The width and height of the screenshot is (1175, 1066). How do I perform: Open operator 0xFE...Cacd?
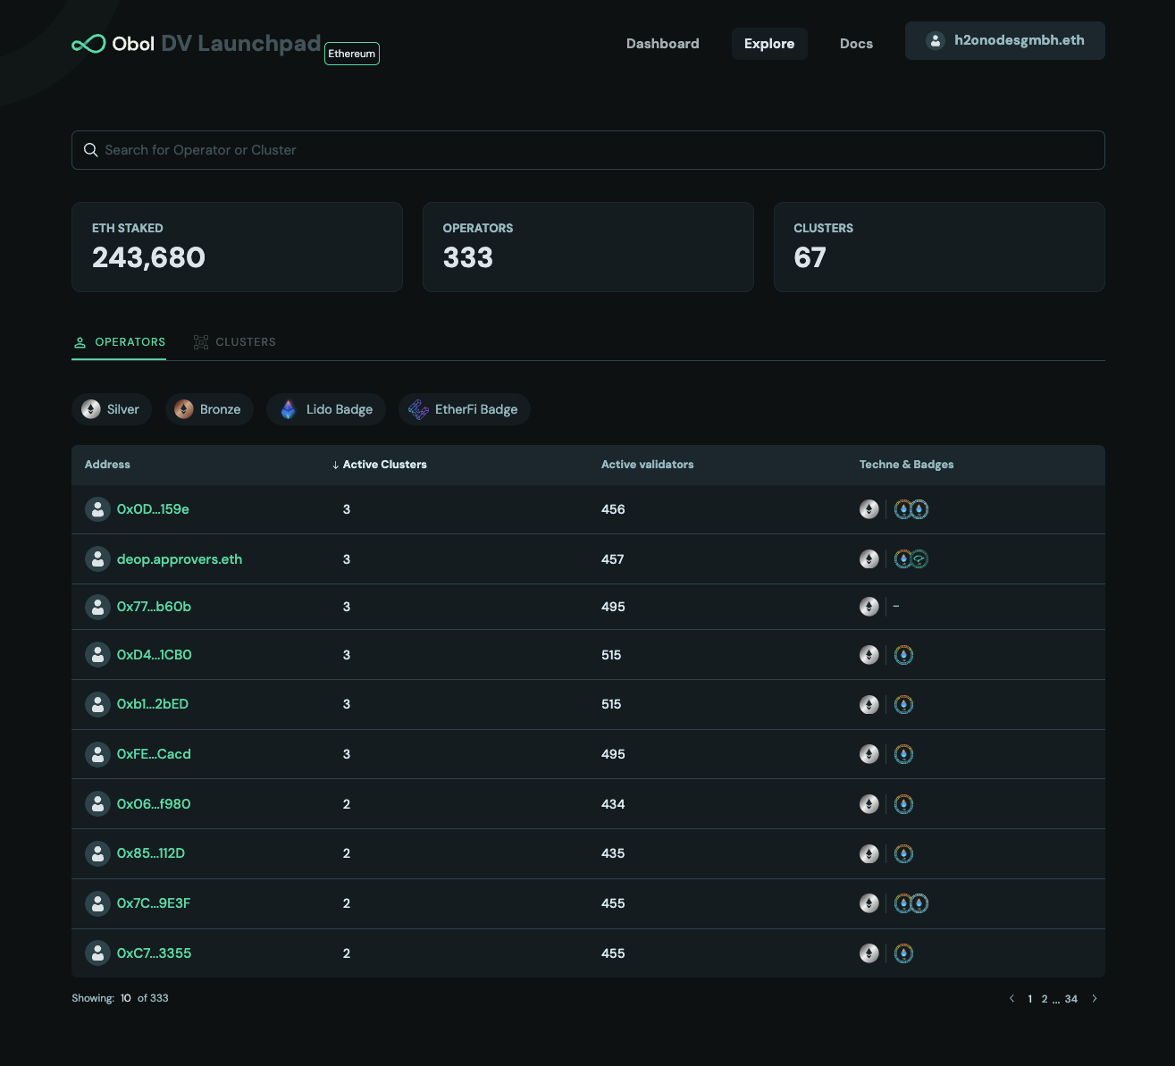tap(154, 754)
